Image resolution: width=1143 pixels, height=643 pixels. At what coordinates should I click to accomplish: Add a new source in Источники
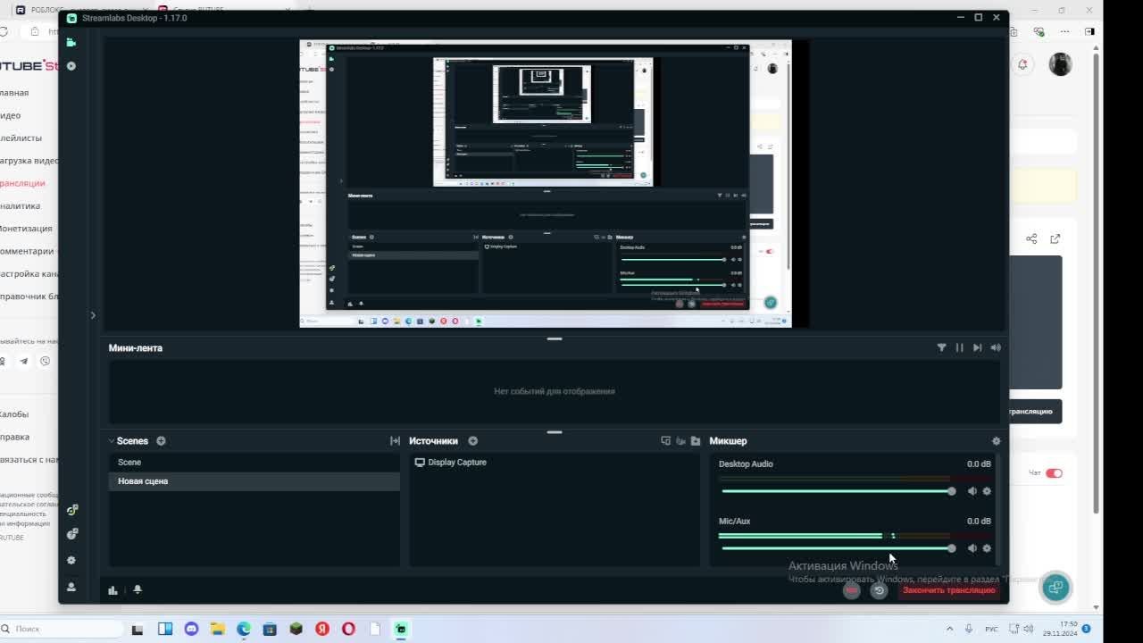pyautogui.click(x=473, y=441)
